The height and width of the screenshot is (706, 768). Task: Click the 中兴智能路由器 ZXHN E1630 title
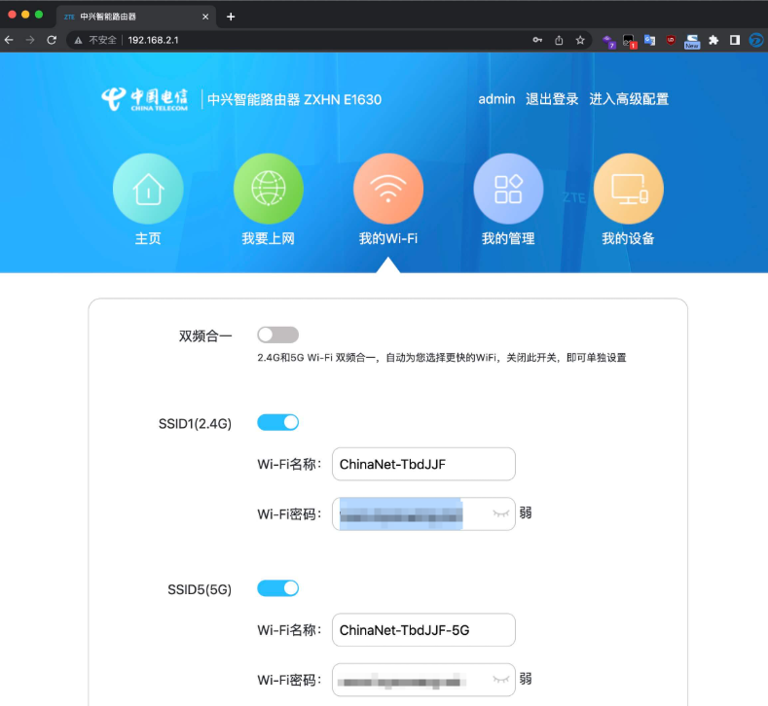294,100
